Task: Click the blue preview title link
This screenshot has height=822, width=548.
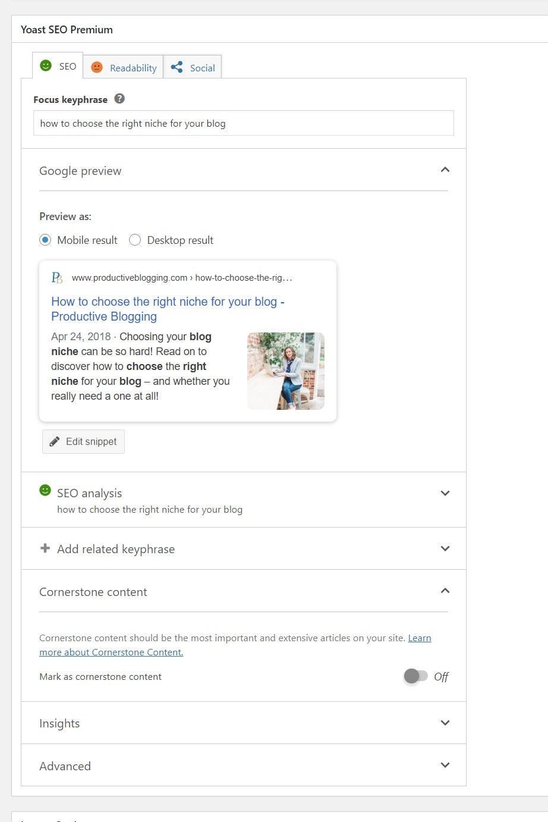Action: [x=168, y=309]
